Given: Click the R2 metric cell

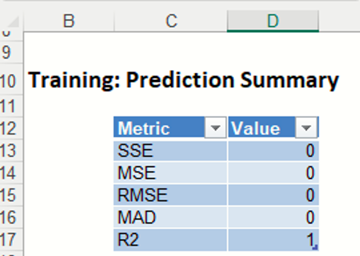Looking at the screenshot, I should click(170, 240).
